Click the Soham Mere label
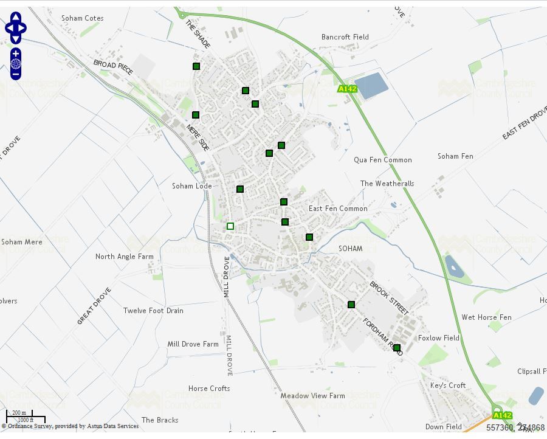Viewport: 547px width, 439px height. (22, 242)
